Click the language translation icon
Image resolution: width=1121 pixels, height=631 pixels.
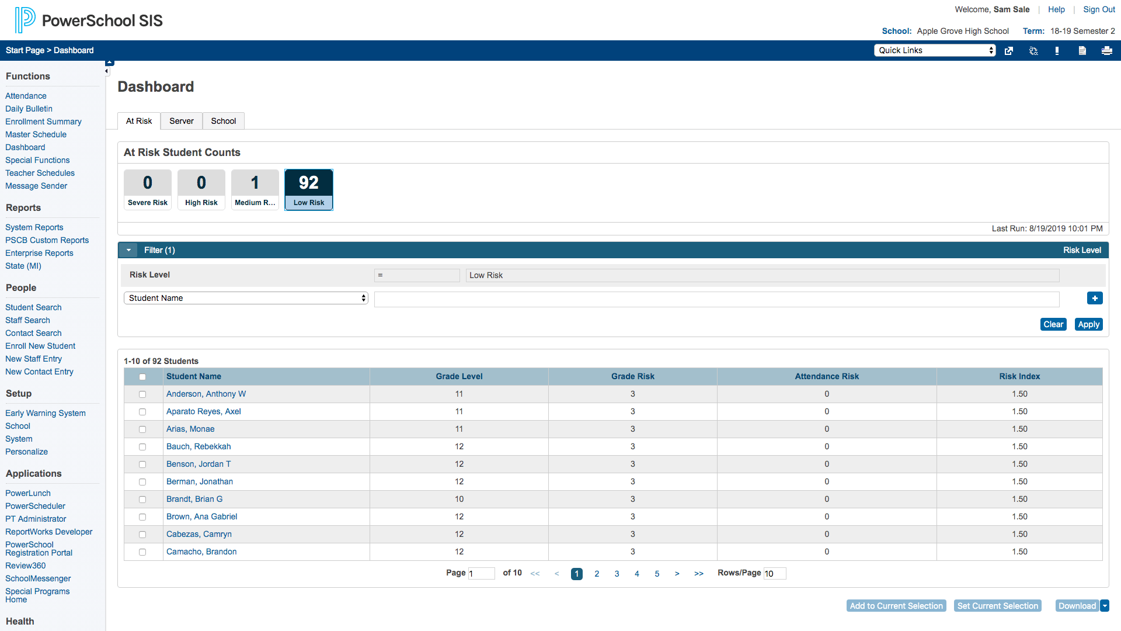pos(1033,51)
